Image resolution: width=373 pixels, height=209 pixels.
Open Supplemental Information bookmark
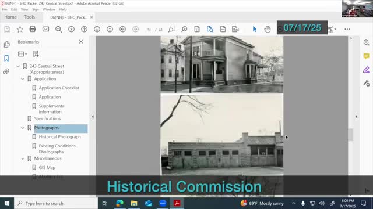click(x=52, y=109)
